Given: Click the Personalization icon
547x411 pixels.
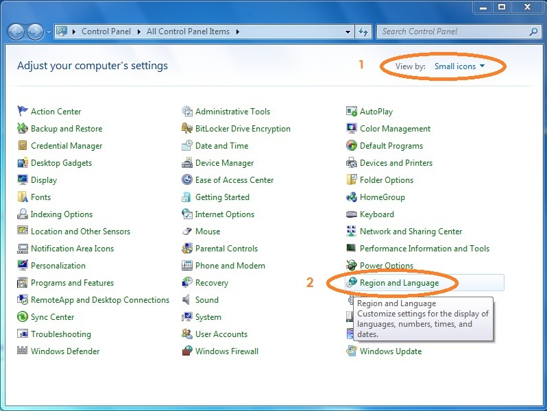Looking at the screenshot, I should coord(23,265).
